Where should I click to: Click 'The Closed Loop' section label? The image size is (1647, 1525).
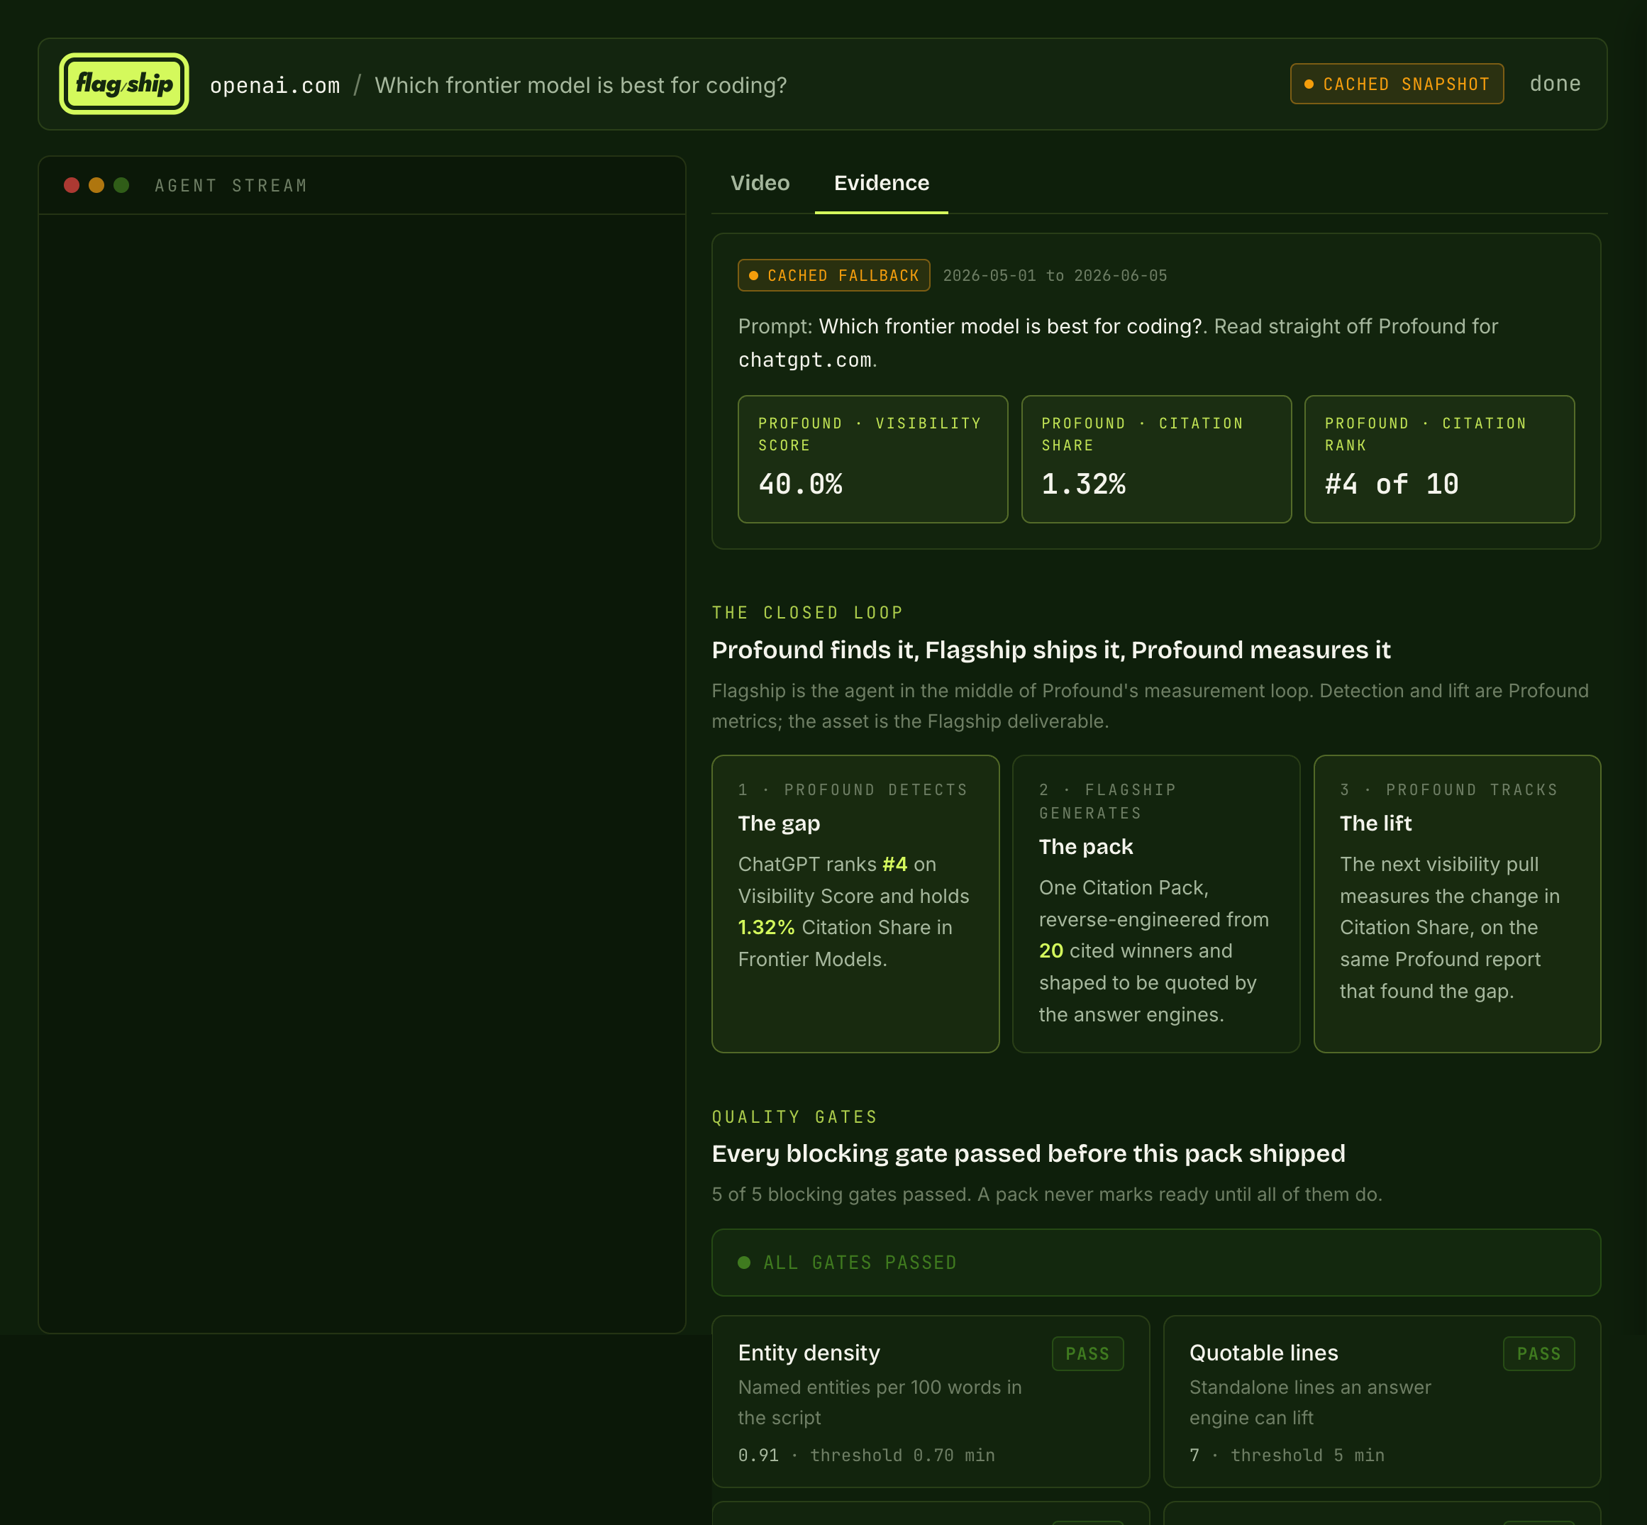tap(807, 612)
